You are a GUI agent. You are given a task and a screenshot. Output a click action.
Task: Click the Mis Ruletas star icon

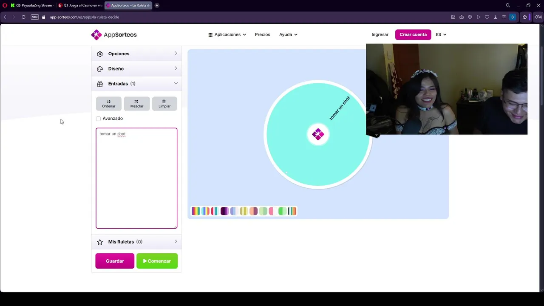tap(100, 242)
